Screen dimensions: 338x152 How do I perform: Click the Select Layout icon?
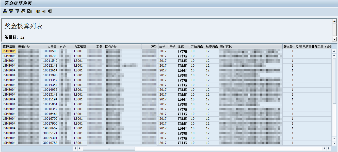[x=44, y=11]
